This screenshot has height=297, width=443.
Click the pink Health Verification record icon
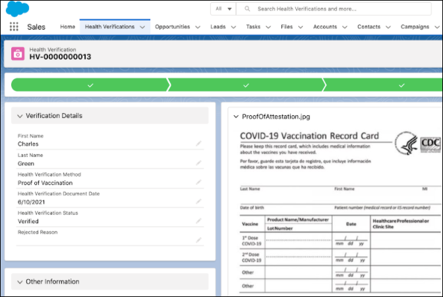click(18, 53)
